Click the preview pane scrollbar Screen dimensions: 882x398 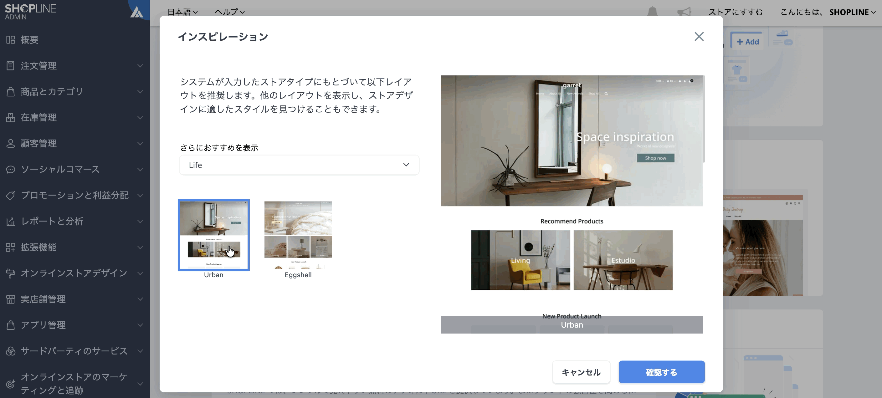tap(704, 119)
